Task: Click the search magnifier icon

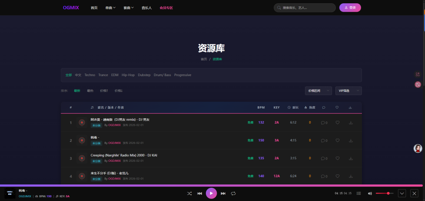Action: pos(279,8)
